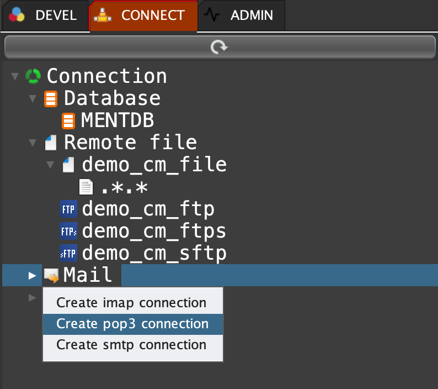Choose Create smtp connection
The image size is (438, 389).
click(x=131, y=345)
